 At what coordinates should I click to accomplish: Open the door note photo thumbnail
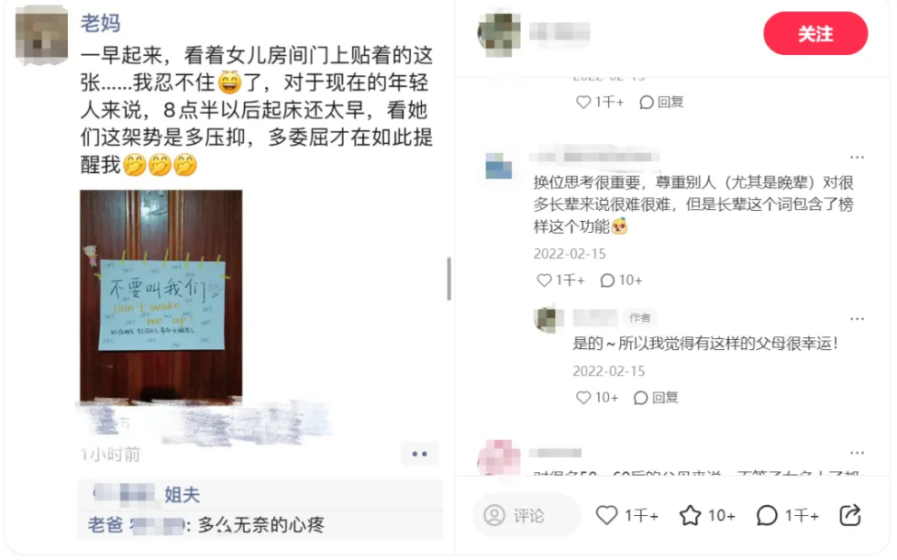pyautogui.click(x=161, y=295)
